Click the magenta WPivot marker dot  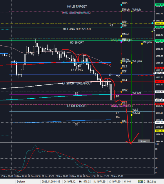(x=132, y=95)
